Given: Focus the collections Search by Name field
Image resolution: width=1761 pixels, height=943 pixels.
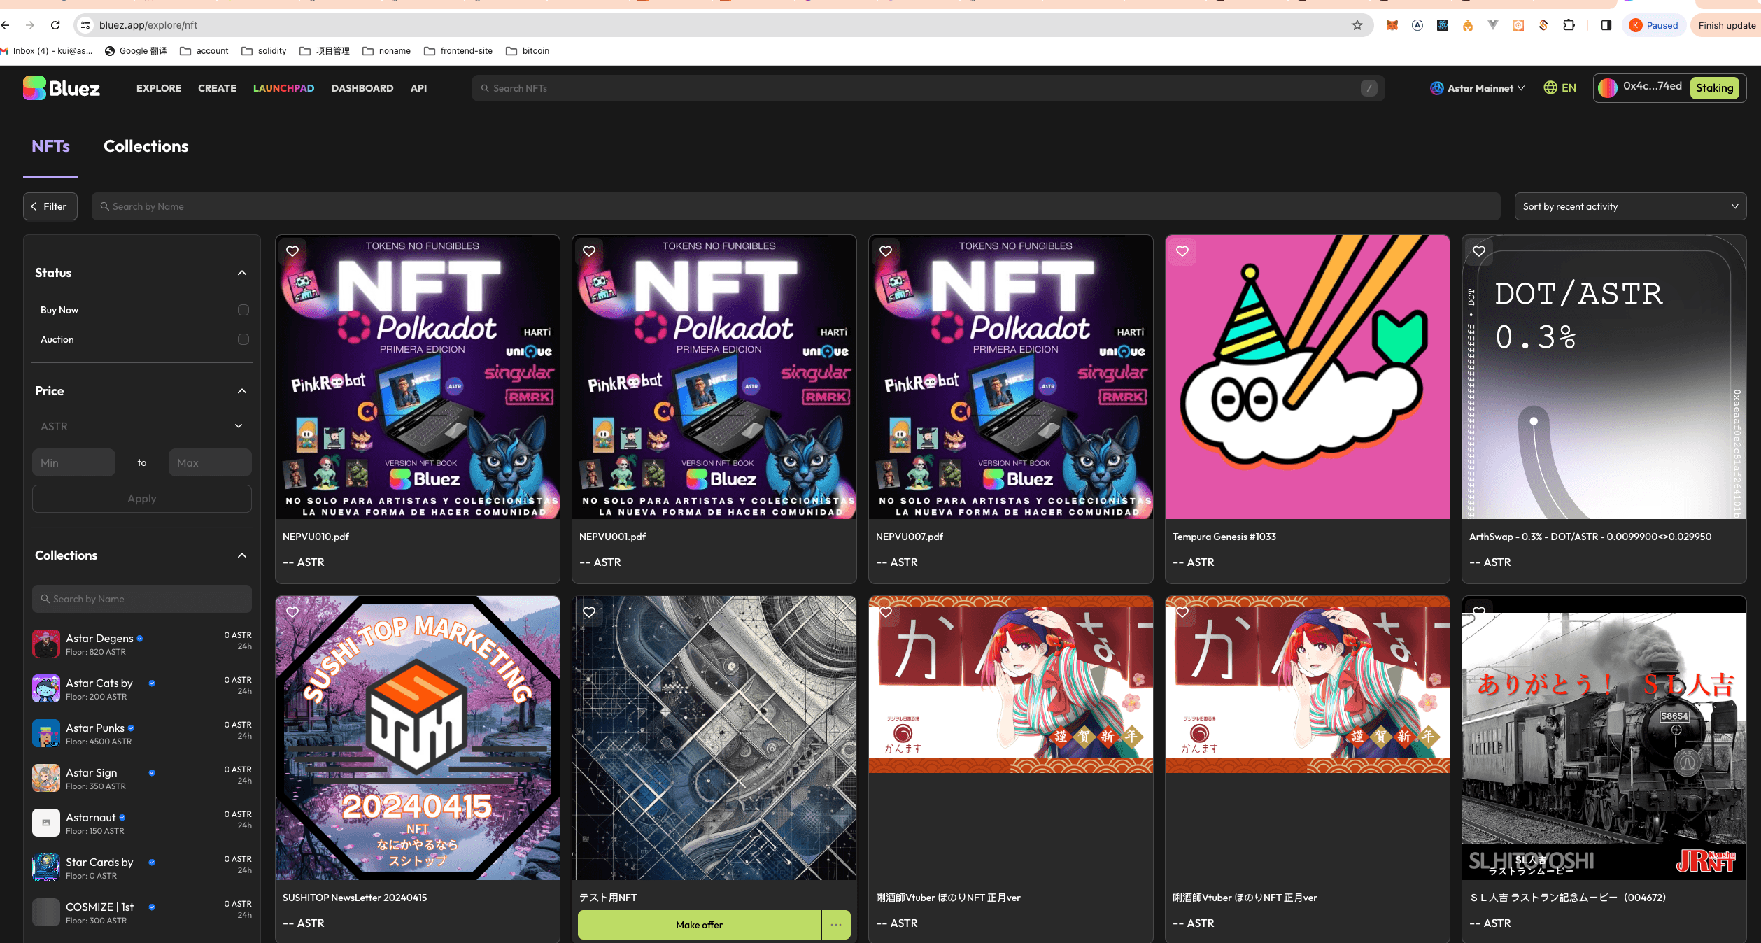Looking at the screenshot, I should click(x=142, y=599).
